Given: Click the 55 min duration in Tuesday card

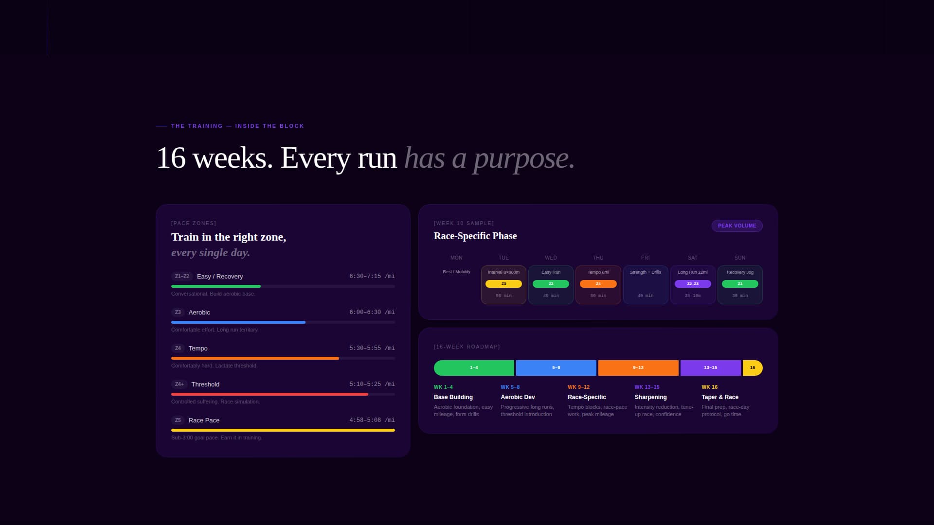Looking at the screenshot, I should (503, 296).
